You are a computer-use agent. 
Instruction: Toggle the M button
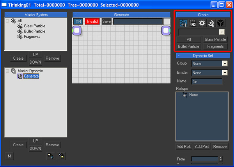(9, 156)
